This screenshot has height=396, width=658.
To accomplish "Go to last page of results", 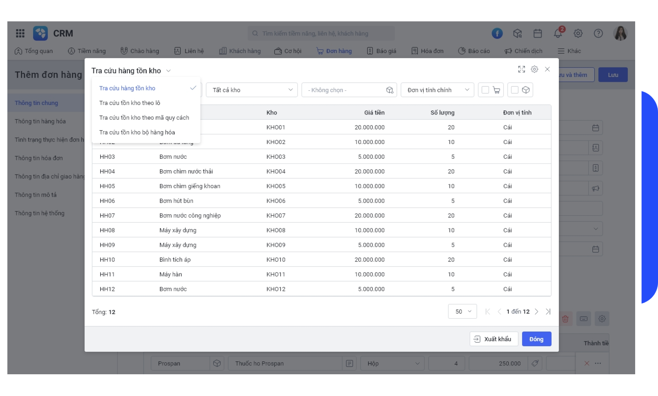I will tap(548, 312).
